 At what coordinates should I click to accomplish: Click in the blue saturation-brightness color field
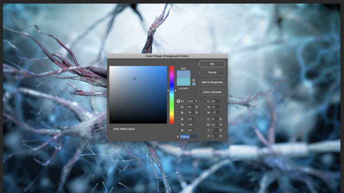(x=138, y=95)
